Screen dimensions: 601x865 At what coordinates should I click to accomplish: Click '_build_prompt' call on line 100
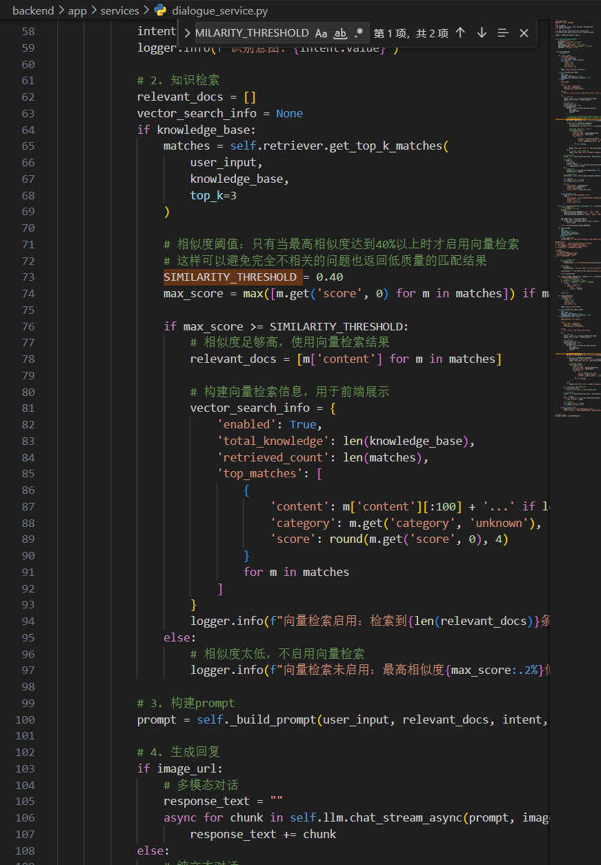273,719
